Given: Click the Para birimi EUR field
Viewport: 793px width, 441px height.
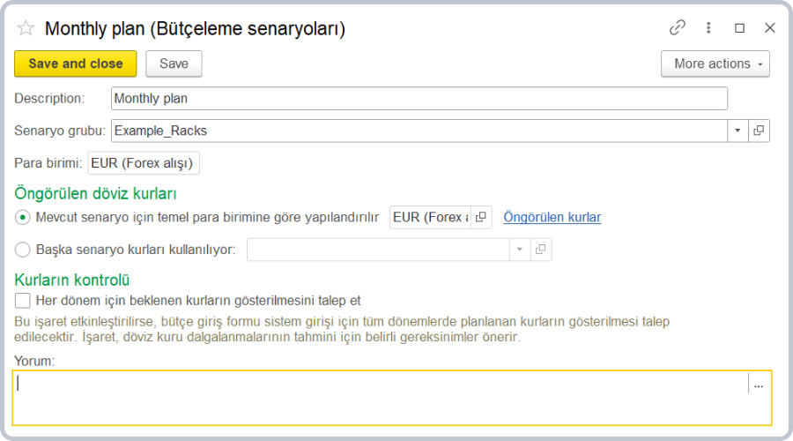Looking at the screenshot, I should coord(144,163).
